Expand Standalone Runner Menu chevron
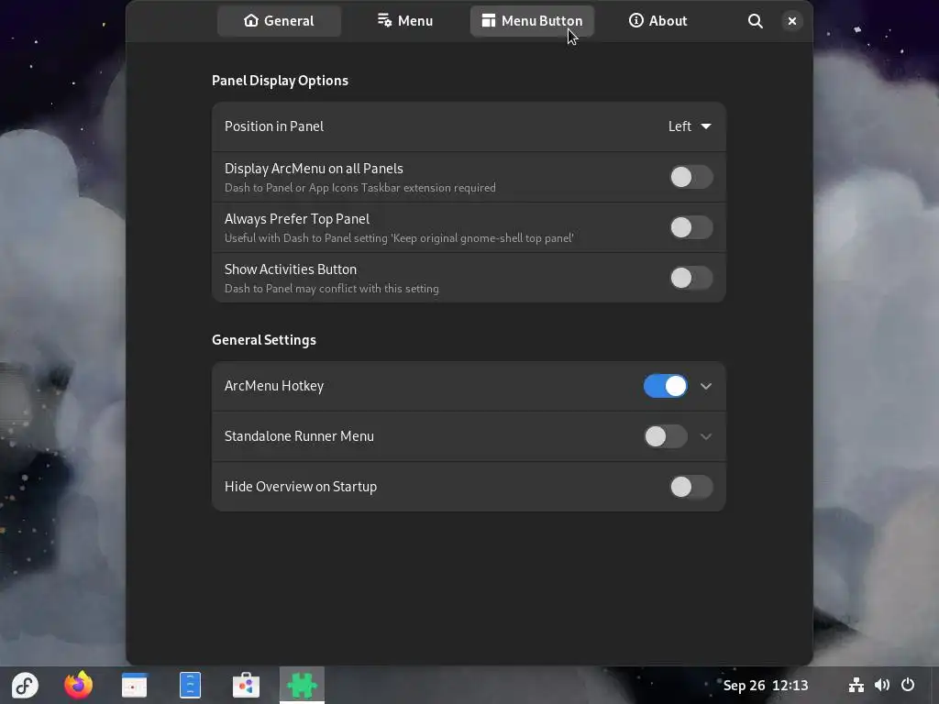 [x=706, y=436]
